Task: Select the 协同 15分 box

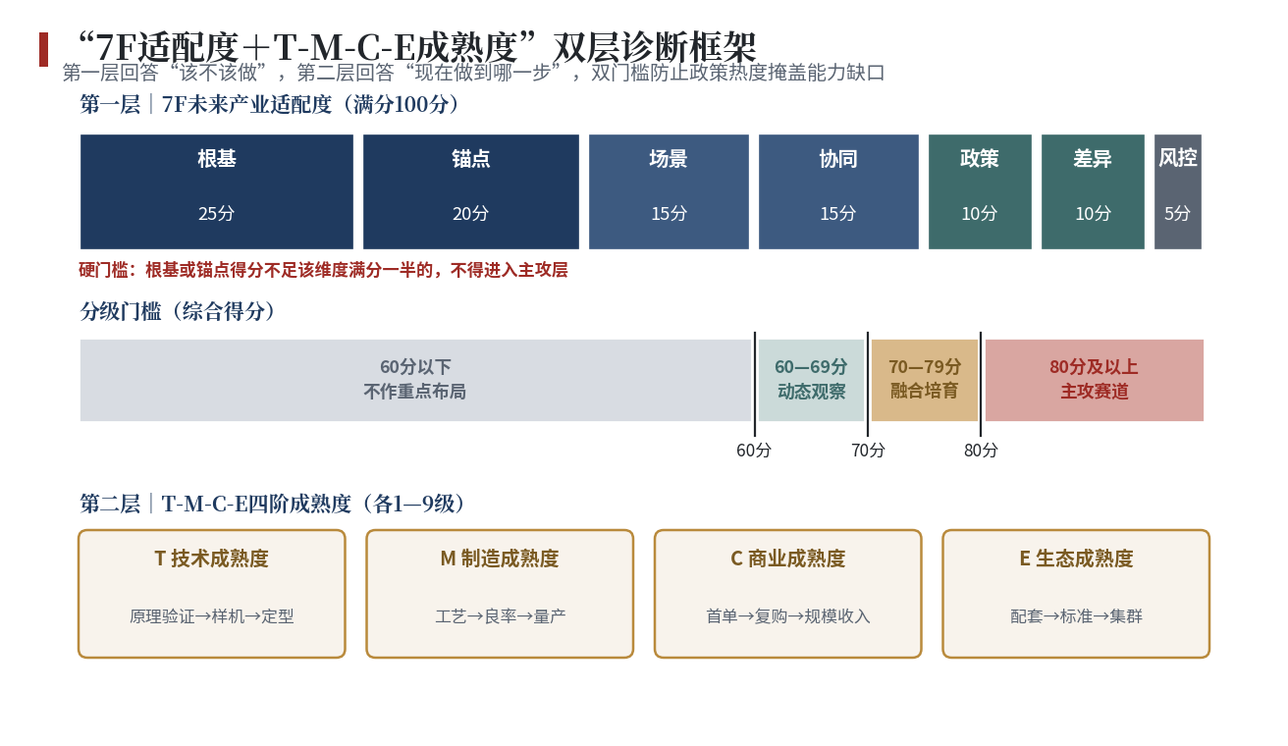Action: (838, 191)
